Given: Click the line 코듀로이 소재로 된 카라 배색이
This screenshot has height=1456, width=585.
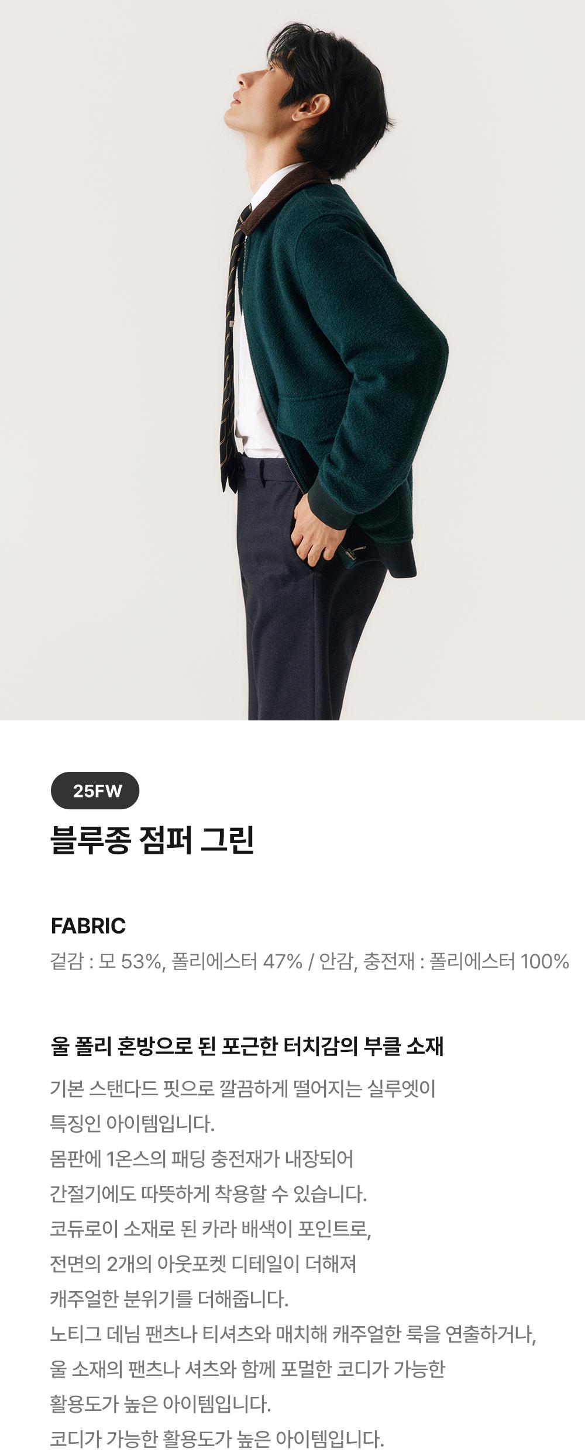Looking at the screenshot, I should pyautogui.click(x=211, y=1229).
